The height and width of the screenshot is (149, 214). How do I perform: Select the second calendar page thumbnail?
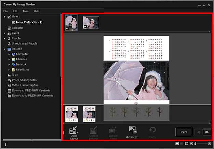89,114
